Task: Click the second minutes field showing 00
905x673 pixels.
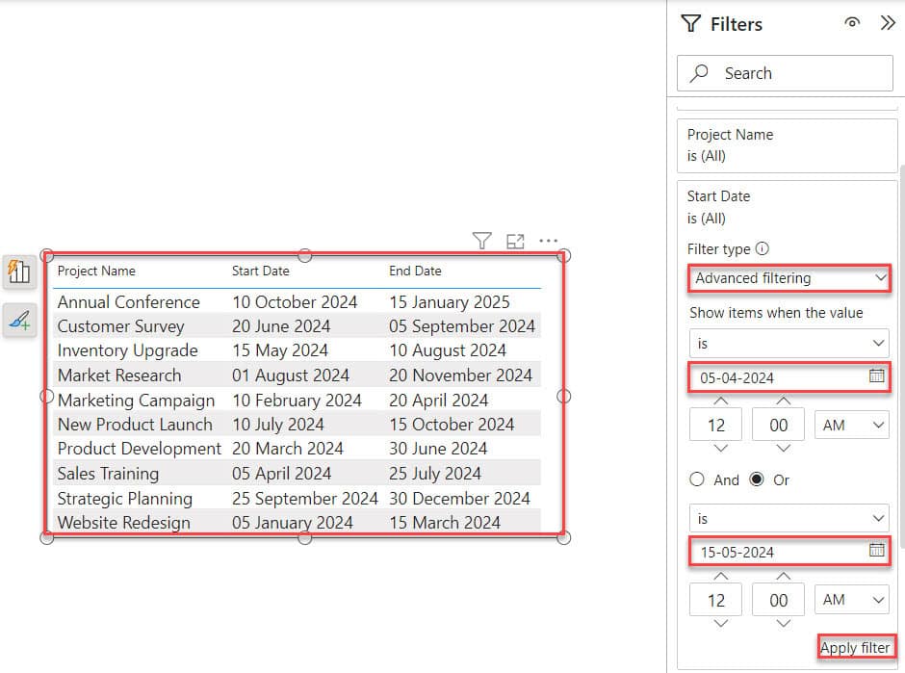Action: click(778, 600)
